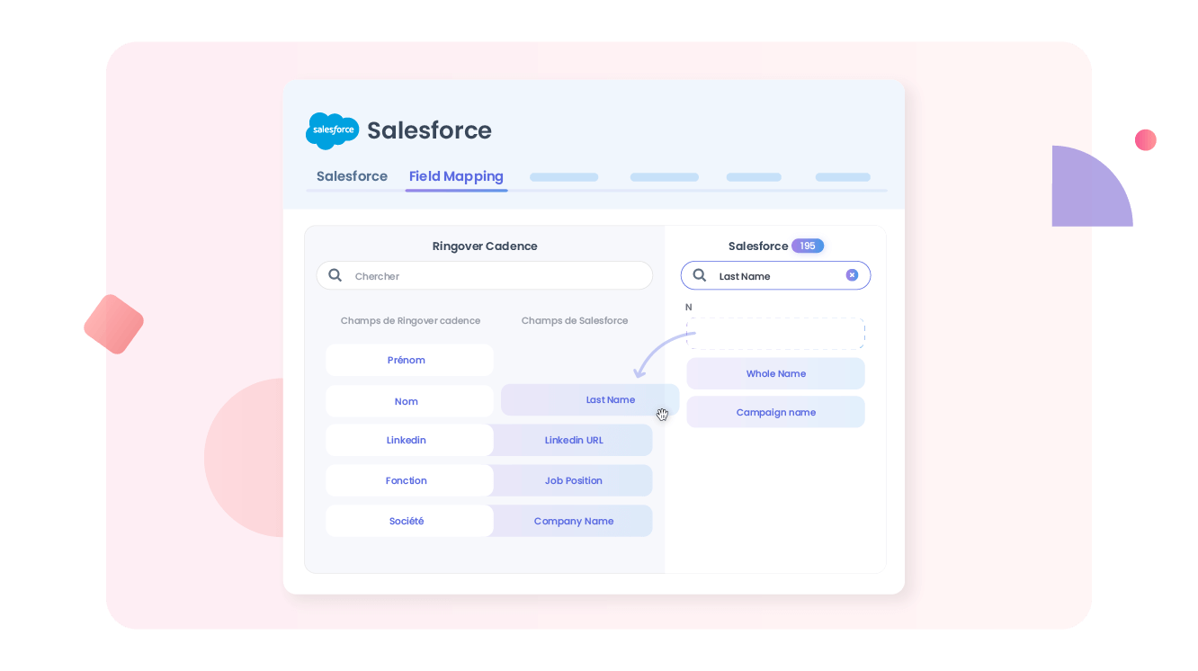Click the magnifier icon in the Chercher search bar
This screenshot has height=671, width=1198.
335,275
